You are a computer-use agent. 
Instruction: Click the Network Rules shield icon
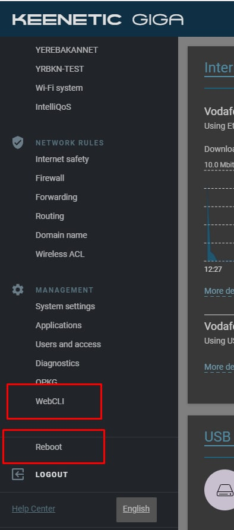[x=18, y=142]
